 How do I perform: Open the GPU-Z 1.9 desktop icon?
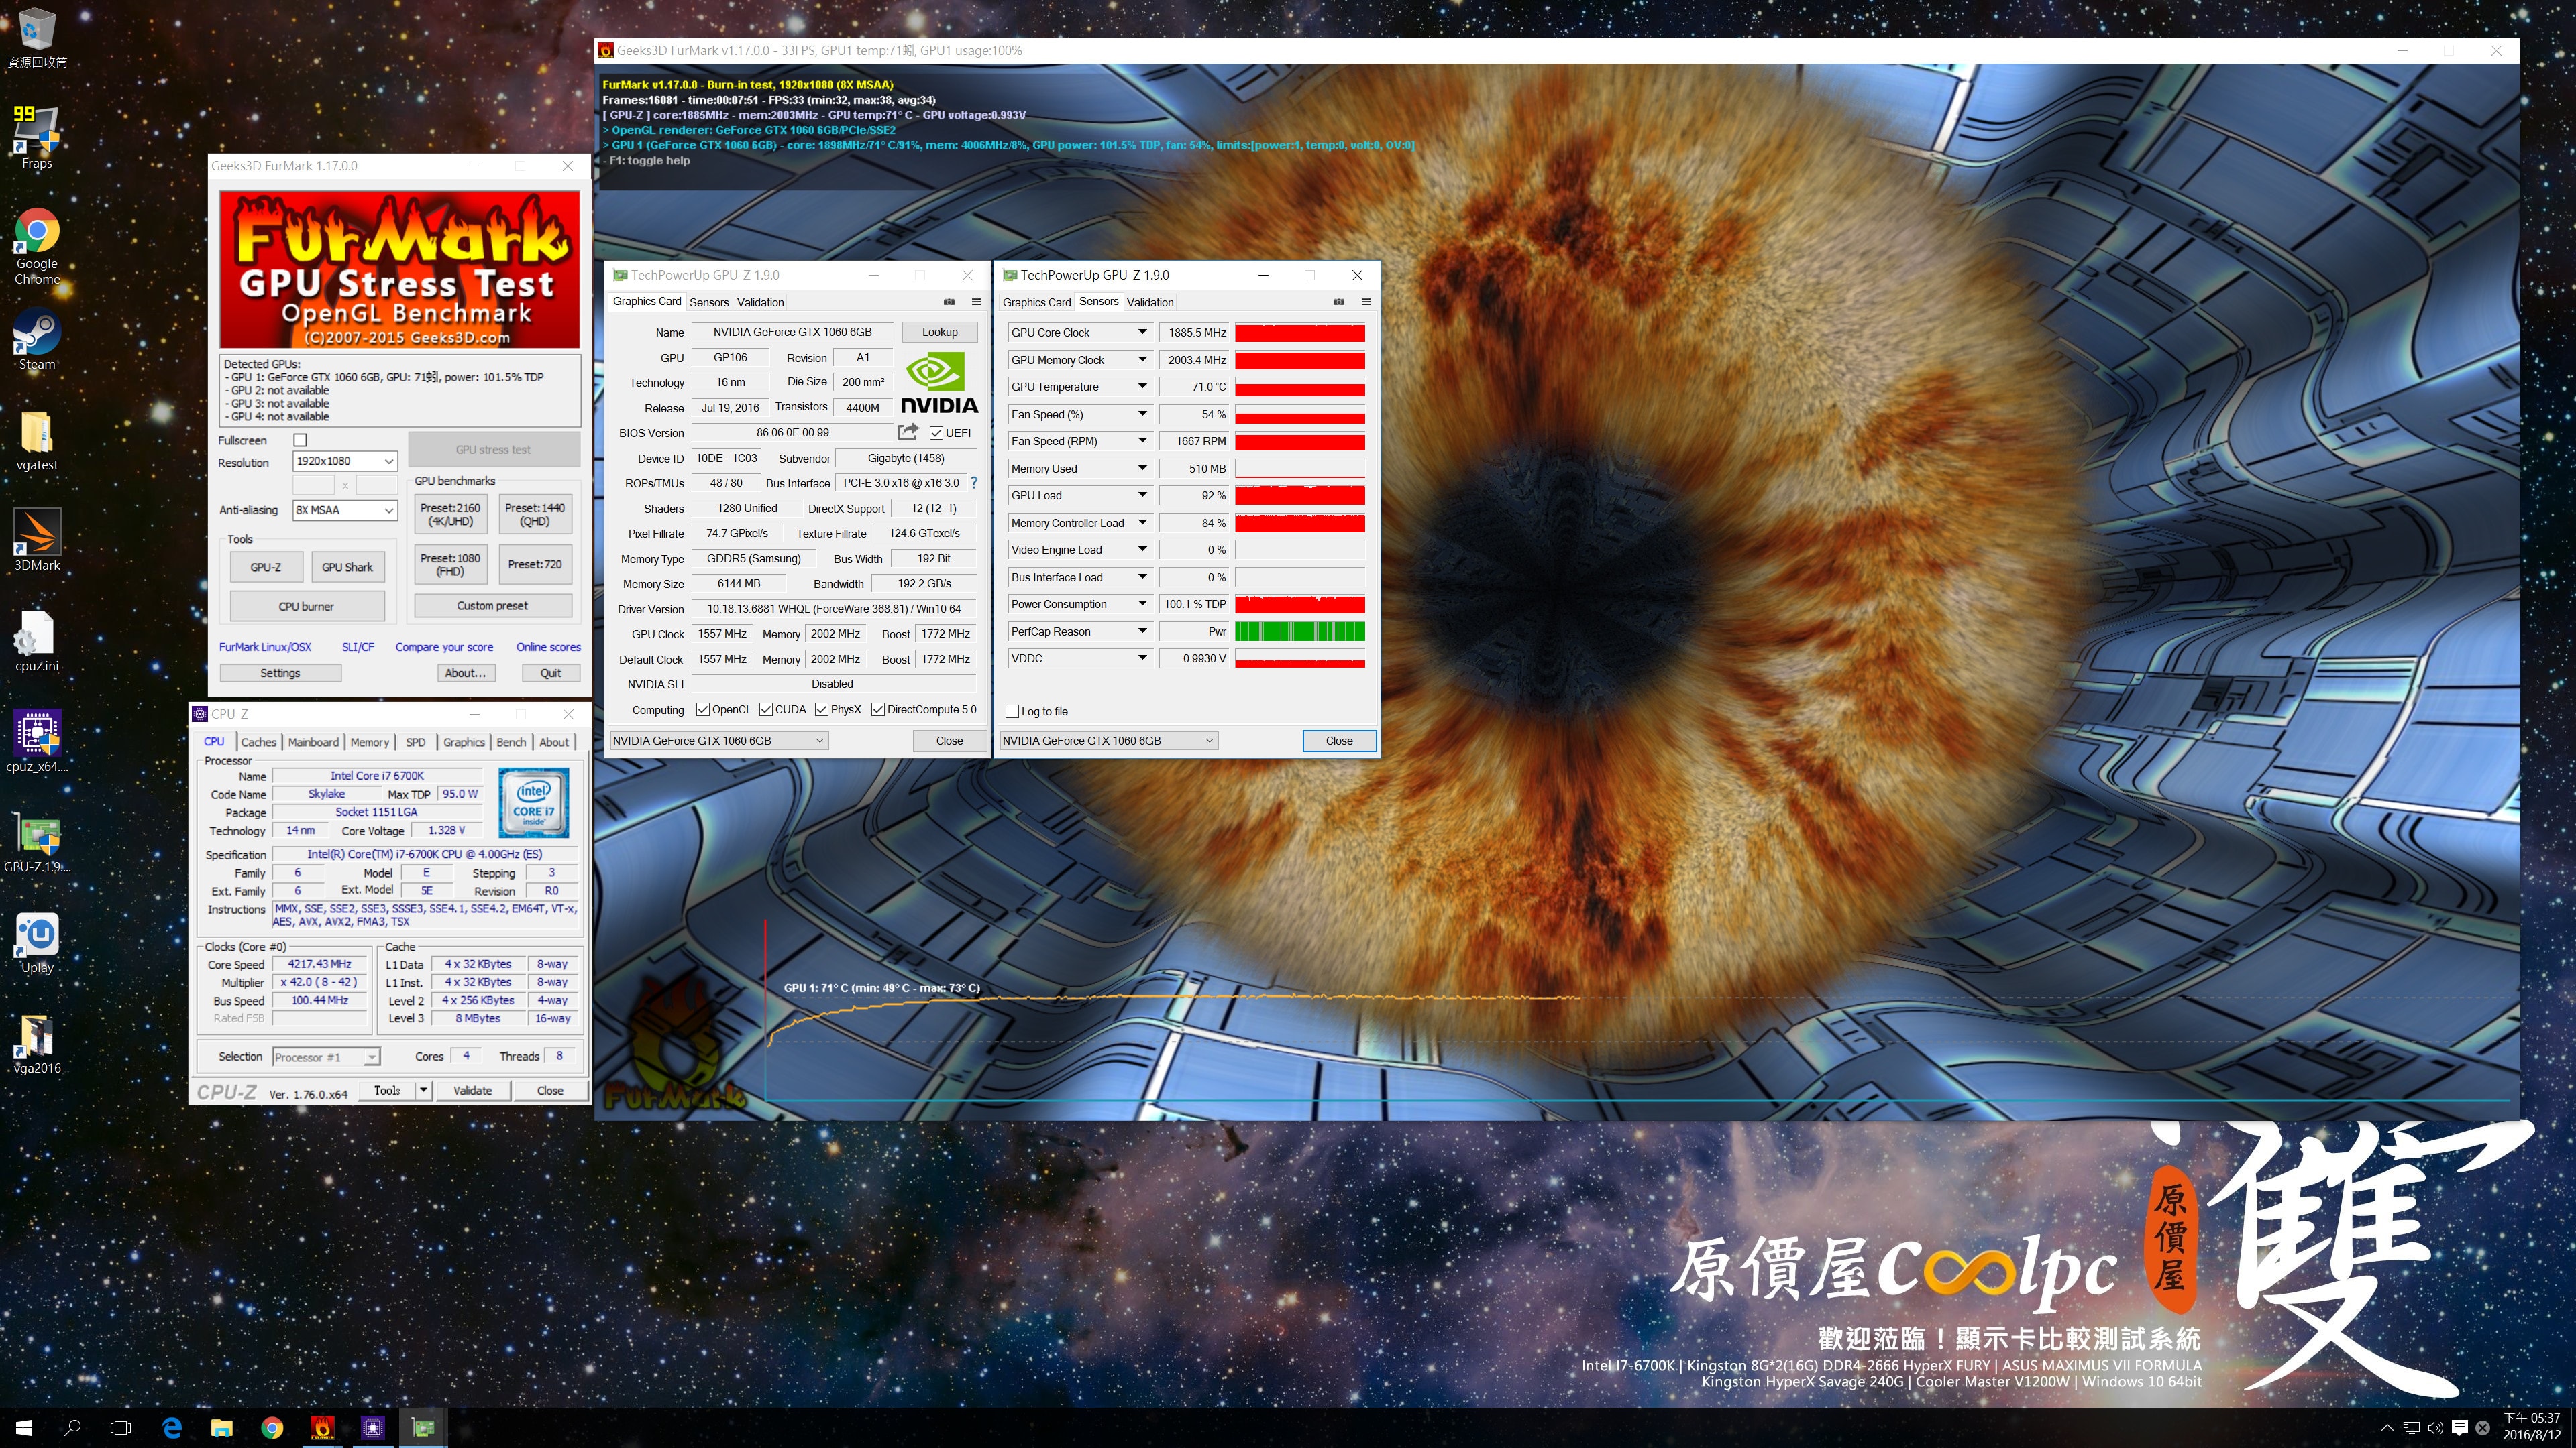pos(37,841)
